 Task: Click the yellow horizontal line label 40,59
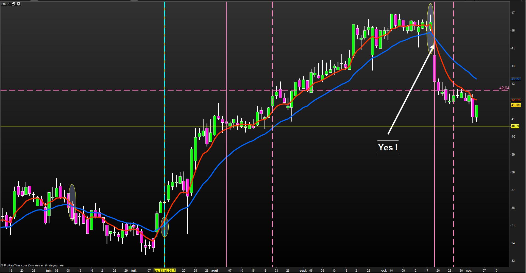(515, 126)
